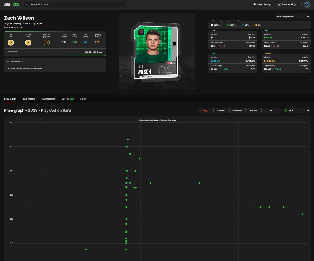Image resolution: width=314 pixels, height=261 pixels.
Task: Click Core best offer $6.81
Action: click(252, 38)
